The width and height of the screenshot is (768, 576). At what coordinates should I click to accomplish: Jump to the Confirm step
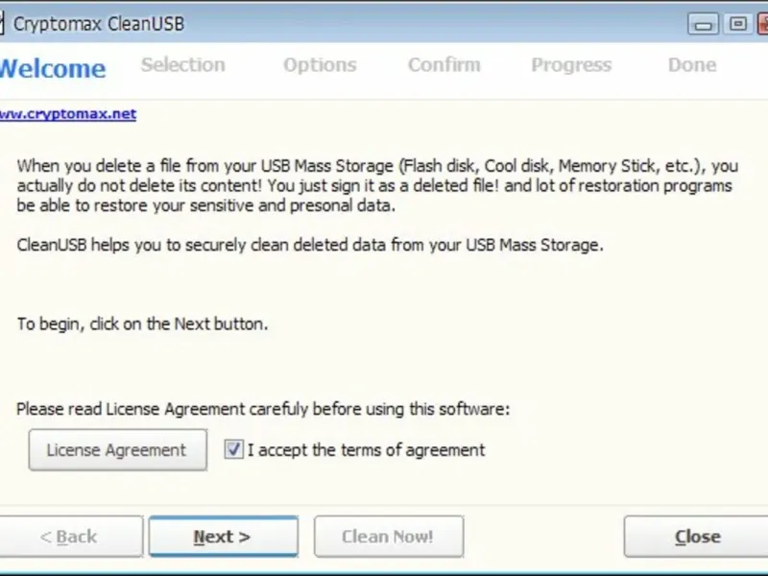coord(444,65)
